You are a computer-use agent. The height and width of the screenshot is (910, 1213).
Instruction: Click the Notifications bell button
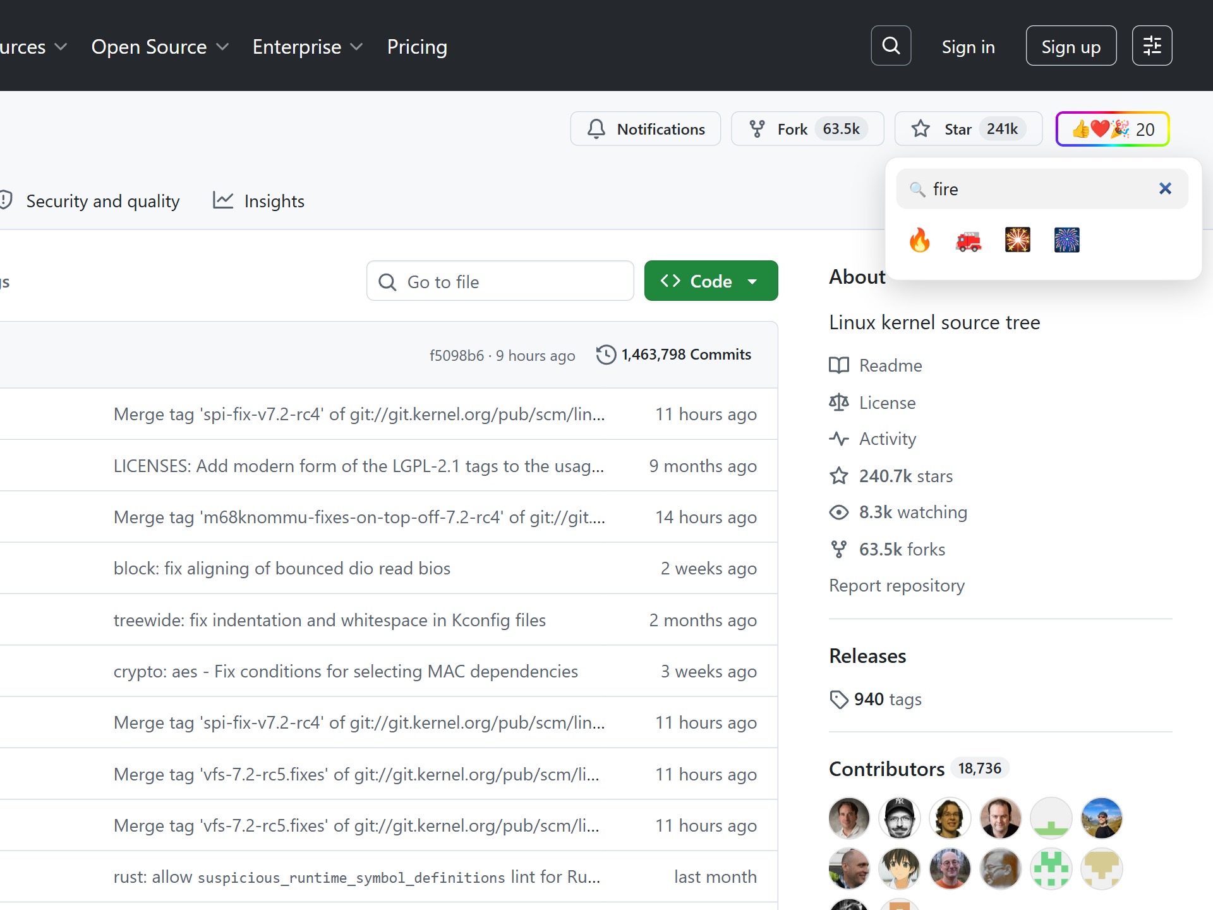coord(646,129)
